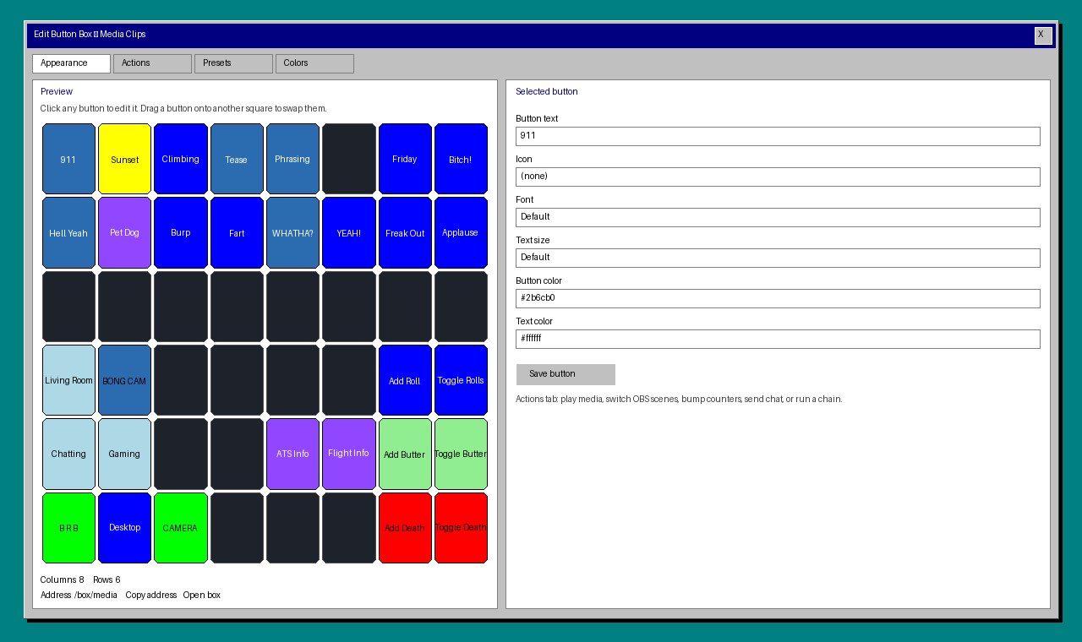
Task: Go to the Colors tab
Action: point(314,63)
